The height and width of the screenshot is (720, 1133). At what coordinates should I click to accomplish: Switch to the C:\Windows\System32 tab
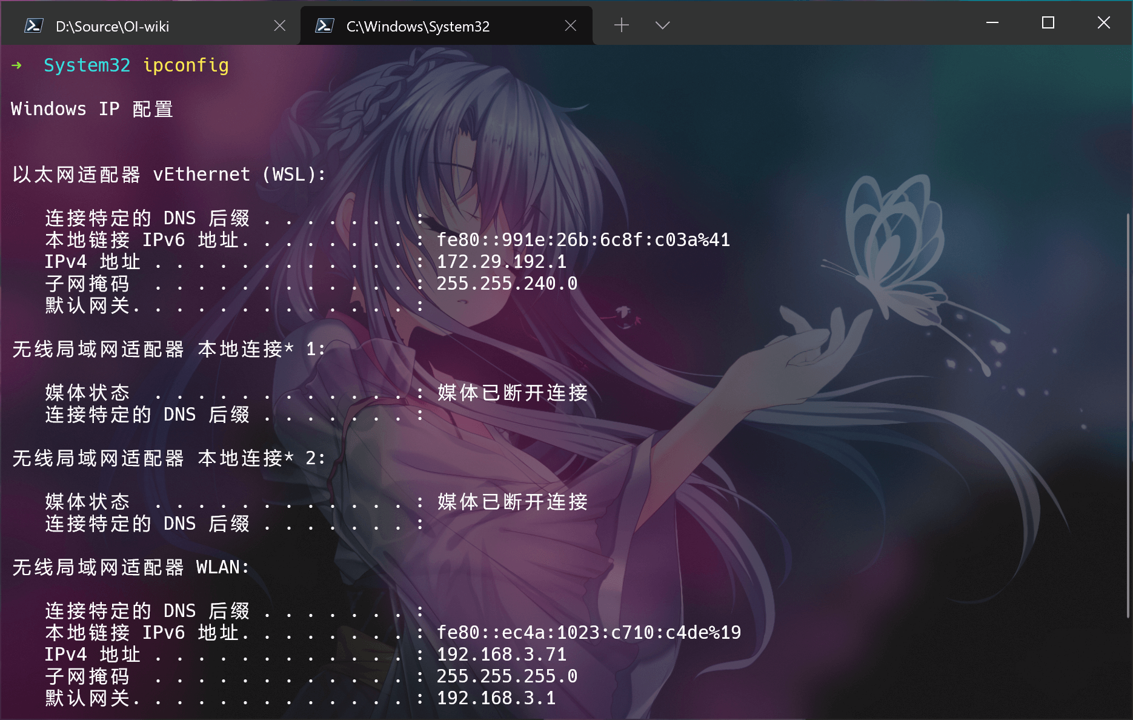pos(446,26)
